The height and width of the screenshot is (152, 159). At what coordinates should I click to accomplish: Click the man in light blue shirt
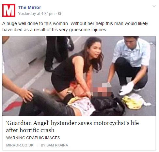point(129,64)
